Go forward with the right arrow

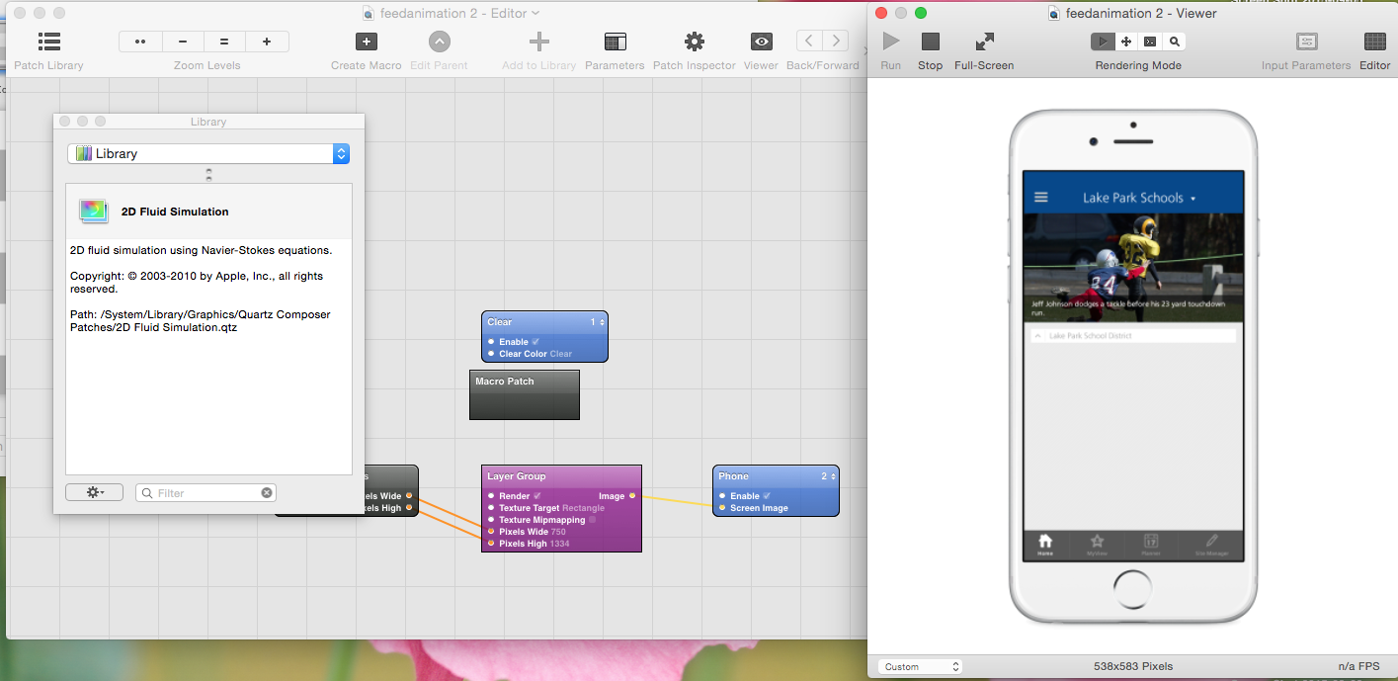836,42
